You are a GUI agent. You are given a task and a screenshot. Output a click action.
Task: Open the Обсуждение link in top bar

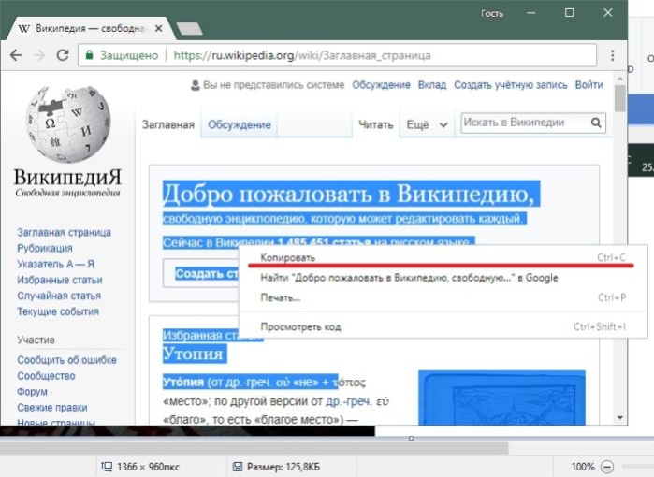(x=381, y=85)
